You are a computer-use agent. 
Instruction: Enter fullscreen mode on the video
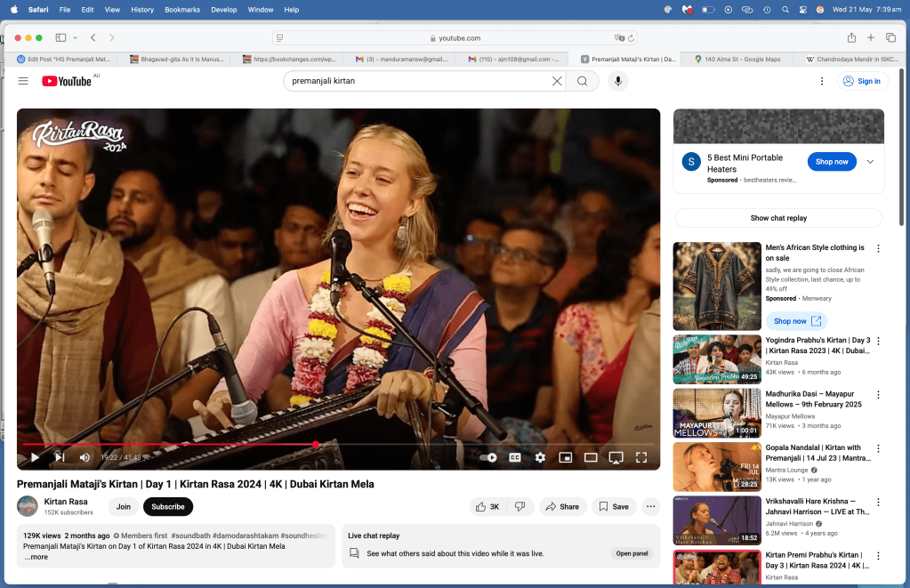(x=640, y=457)
